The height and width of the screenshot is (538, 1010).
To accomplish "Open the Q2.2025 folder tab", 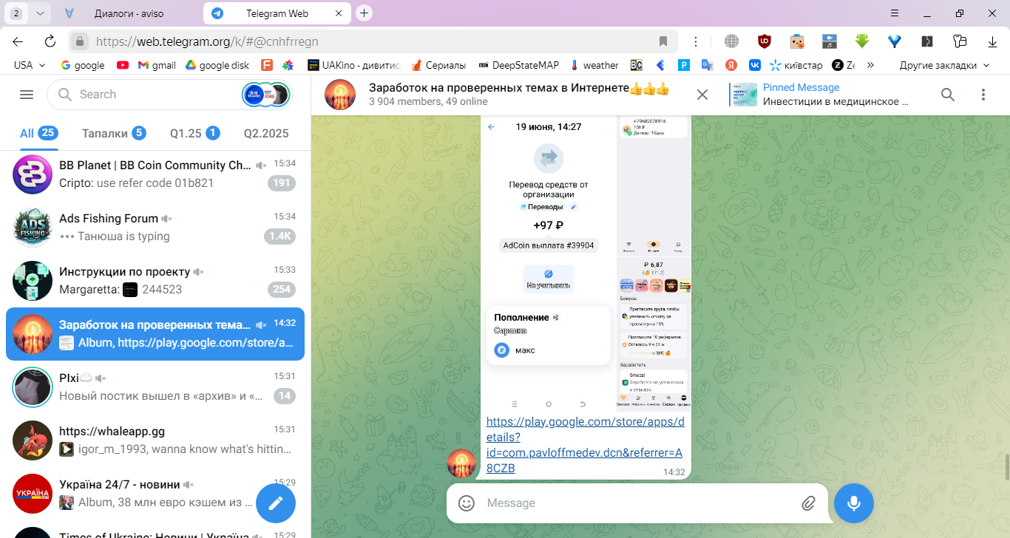I will point(266,133).
